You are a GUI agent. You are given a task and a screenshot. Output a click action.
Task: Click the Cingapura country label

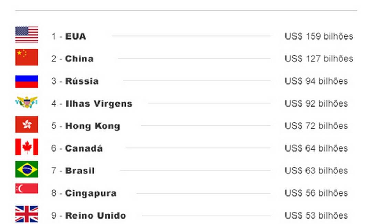tap(91, 193)
